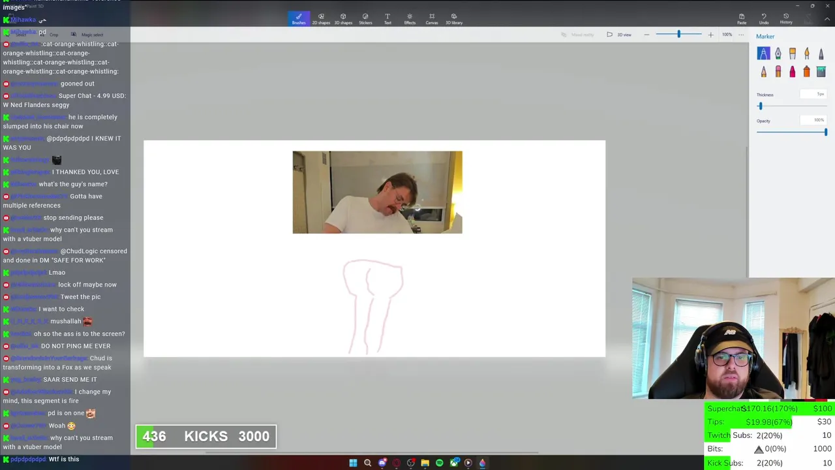The height and width of the screenshot is (470, 835).
Task: Open the Canvas tab
Action: coord(432,19)
